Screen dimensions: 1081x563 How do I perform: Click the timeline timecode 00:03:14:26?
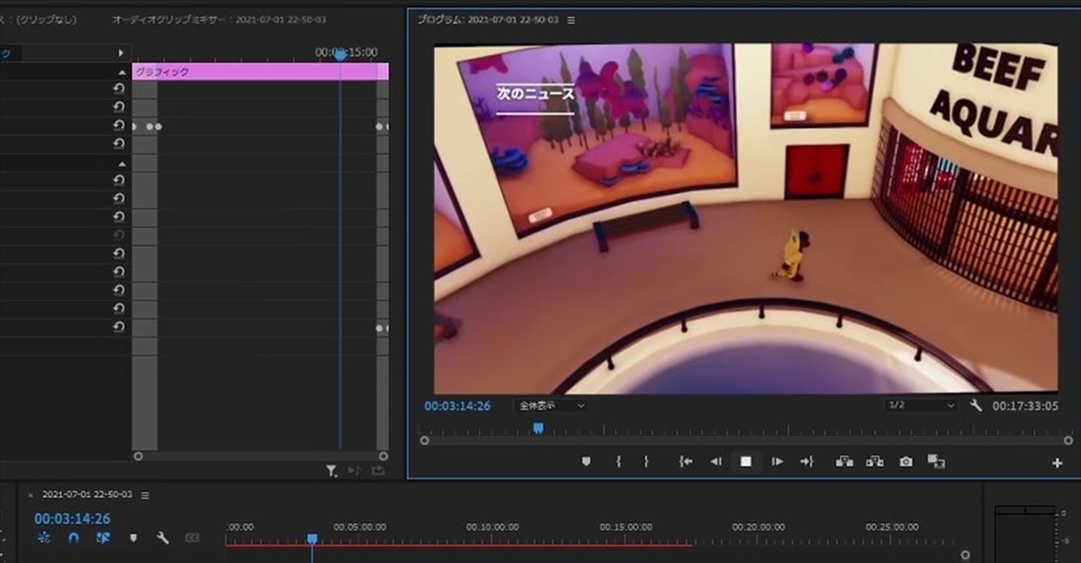click(x=72, y=519)
